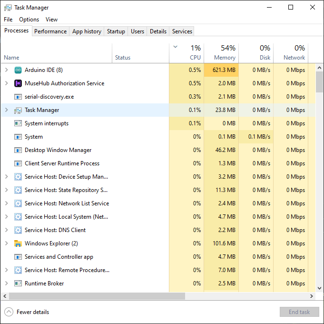Click the Service Host: DNS Client gear icon
The image size is (324, 324).
[x=18, y=230]
